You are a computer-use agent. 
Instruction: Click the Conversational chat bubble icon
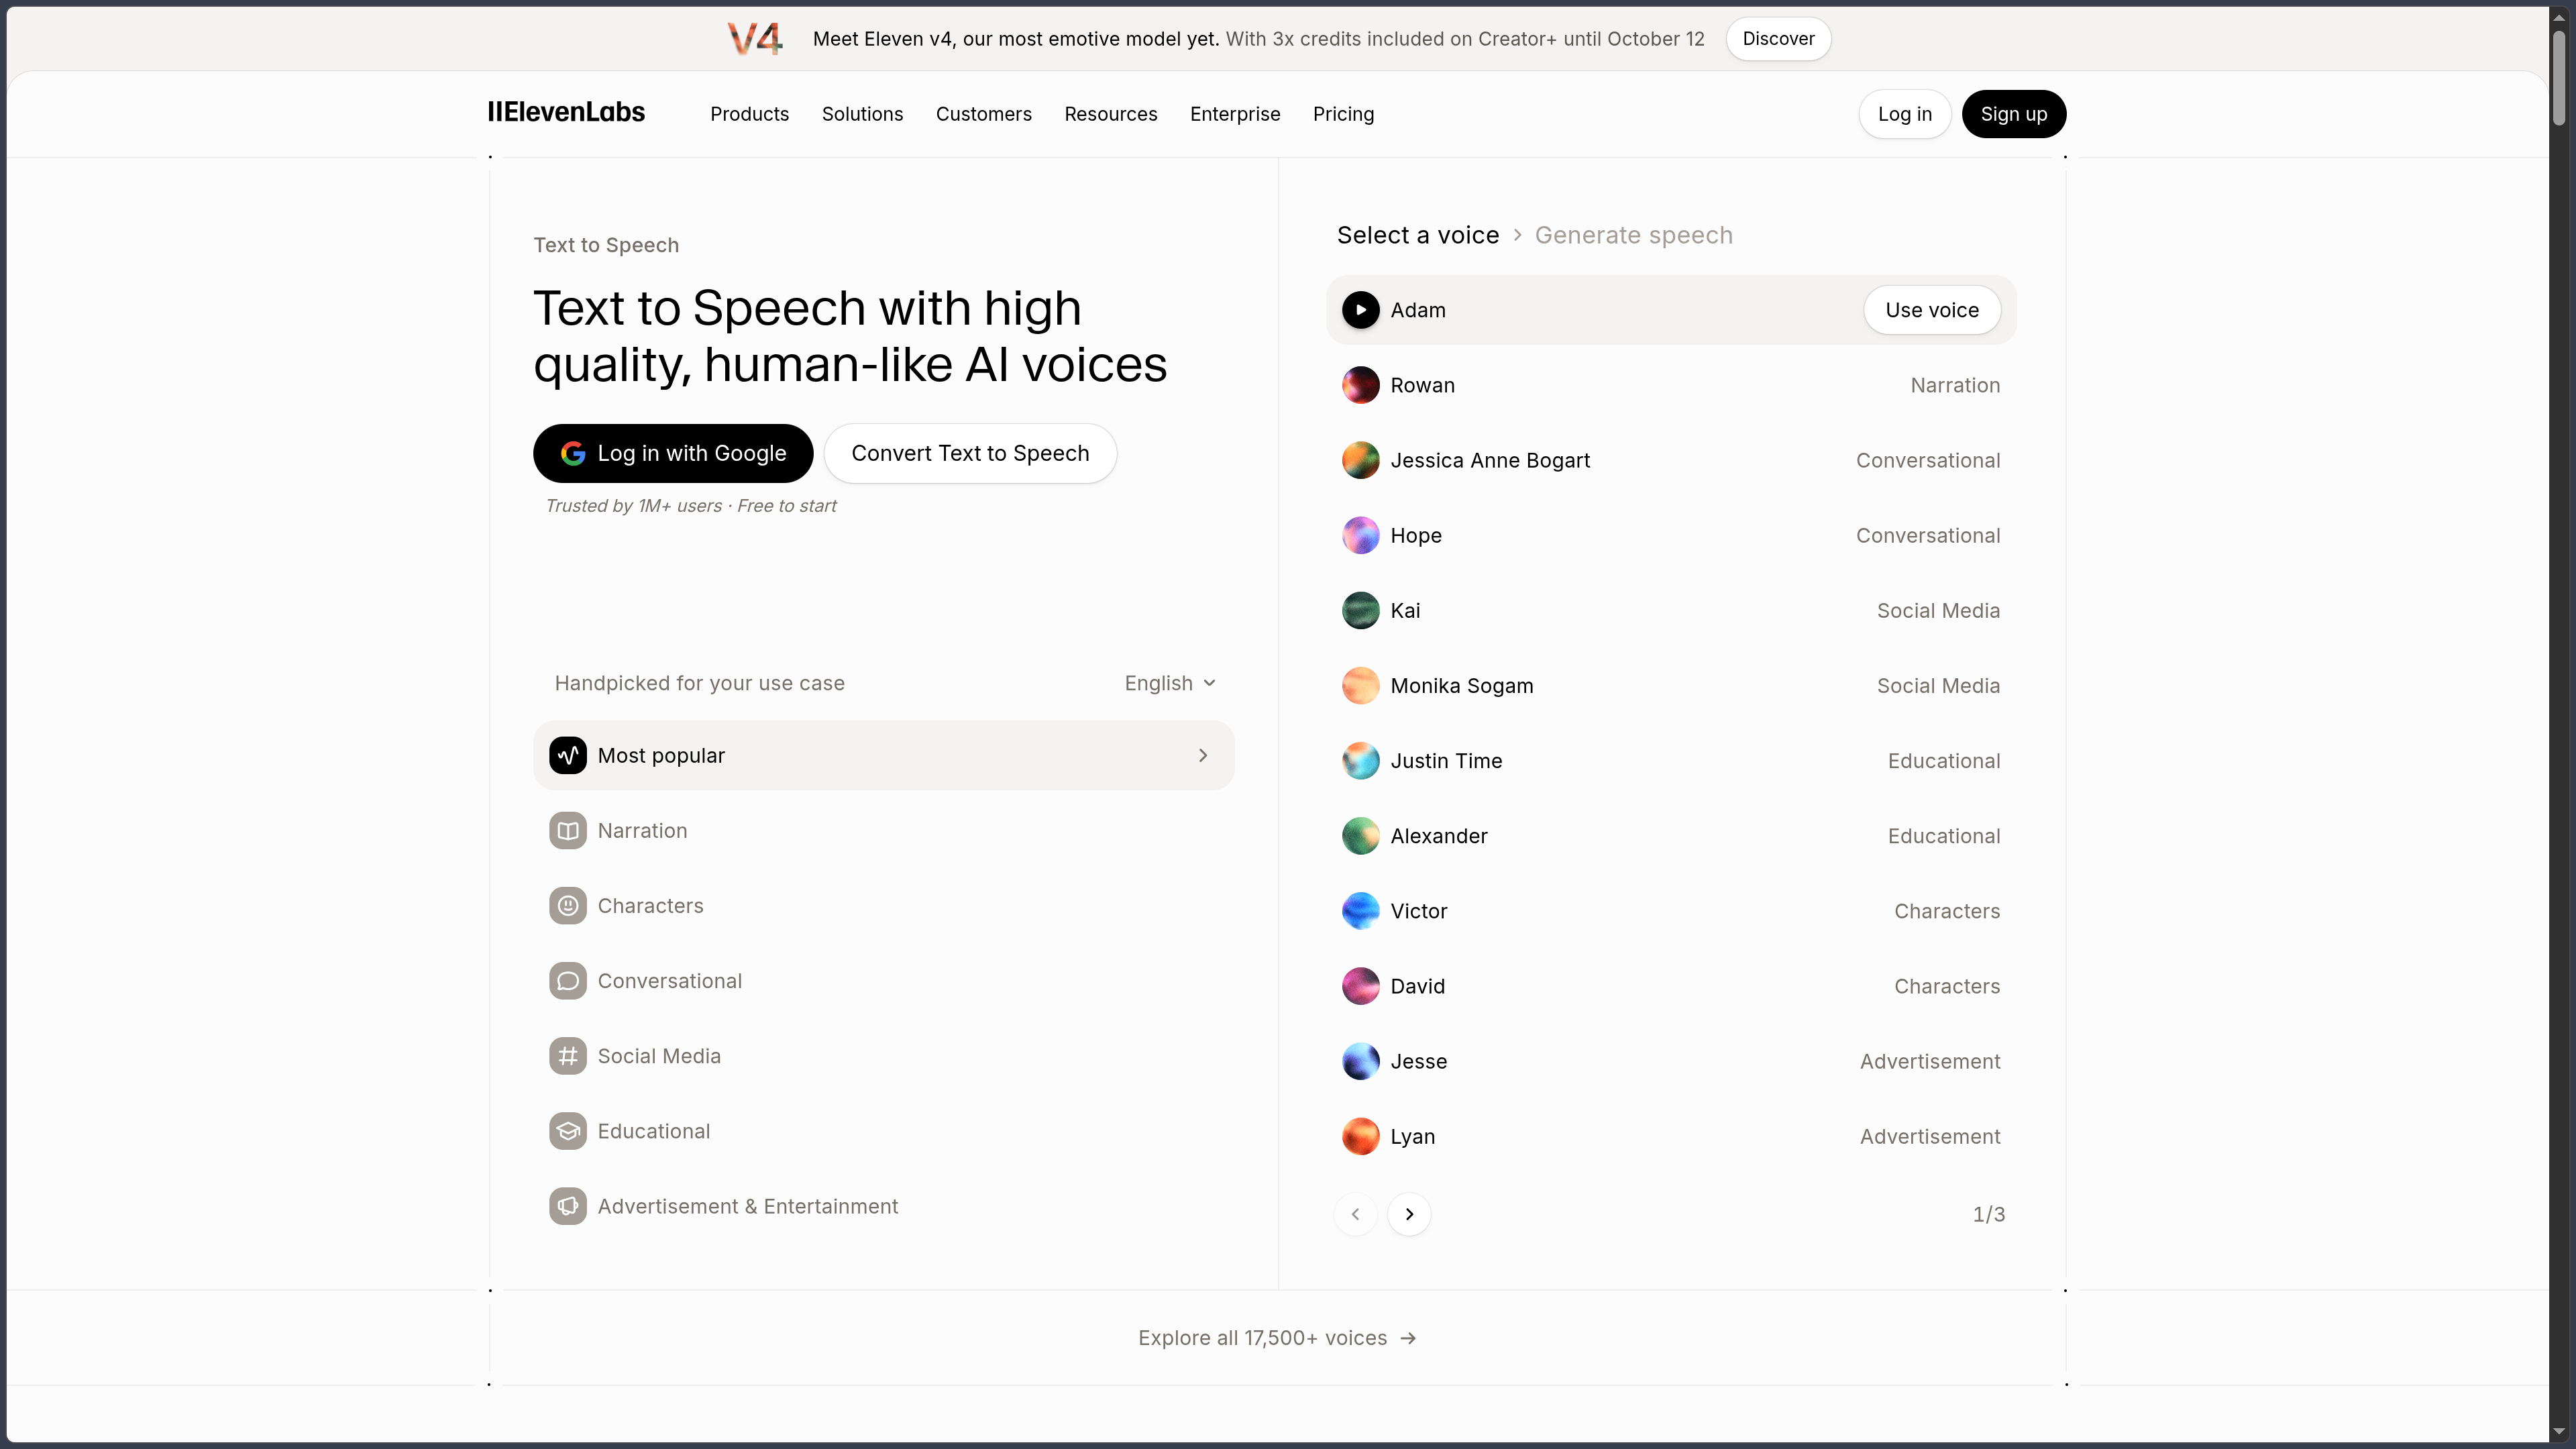568,980
